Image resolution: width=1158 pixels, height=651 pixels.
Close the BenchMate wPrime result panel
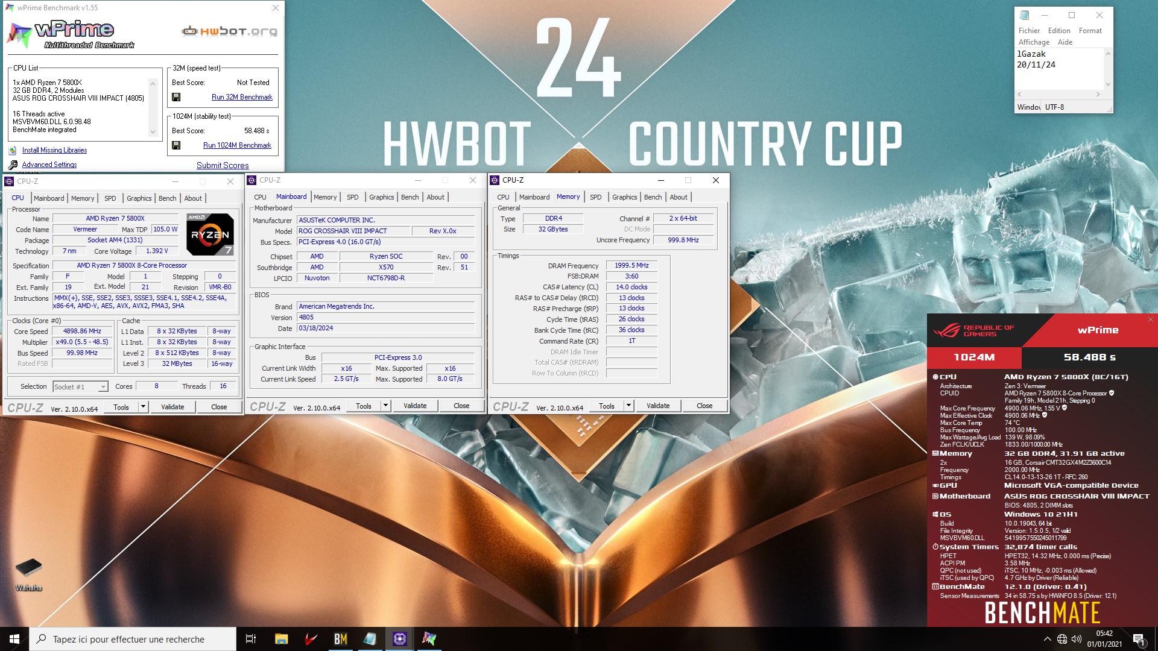[x=1150, y=319]
